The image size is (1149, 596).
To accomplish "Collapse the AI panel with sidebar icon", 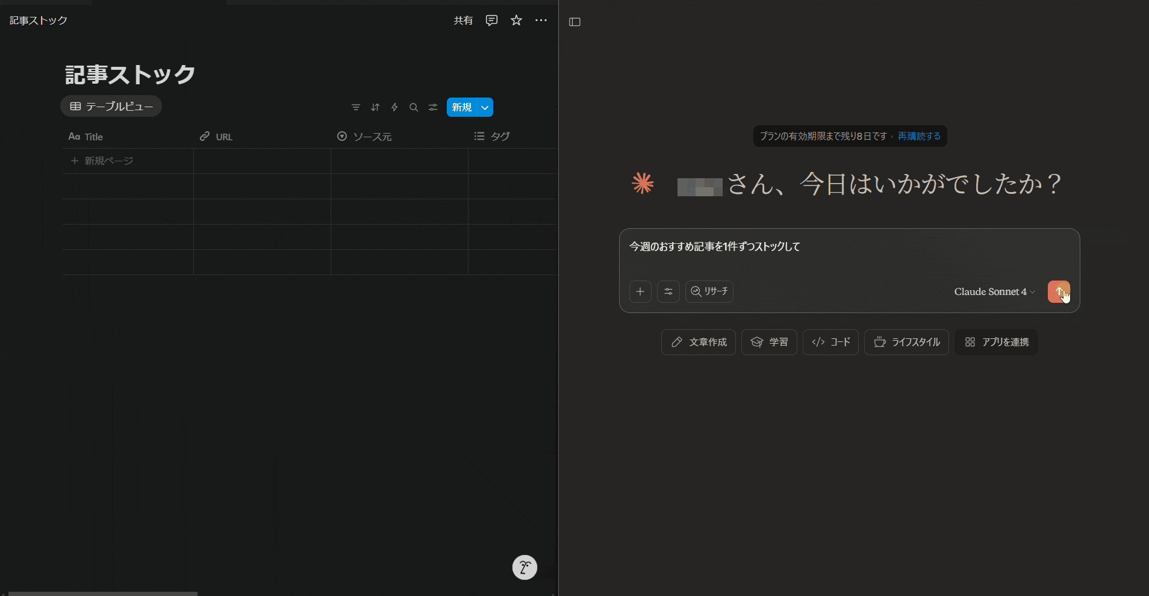I will [574, 22].
